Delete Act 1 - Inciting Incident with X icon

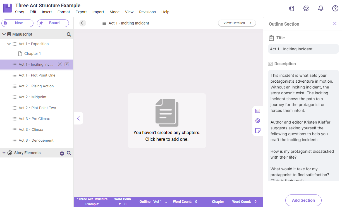[x=60, y=64]
